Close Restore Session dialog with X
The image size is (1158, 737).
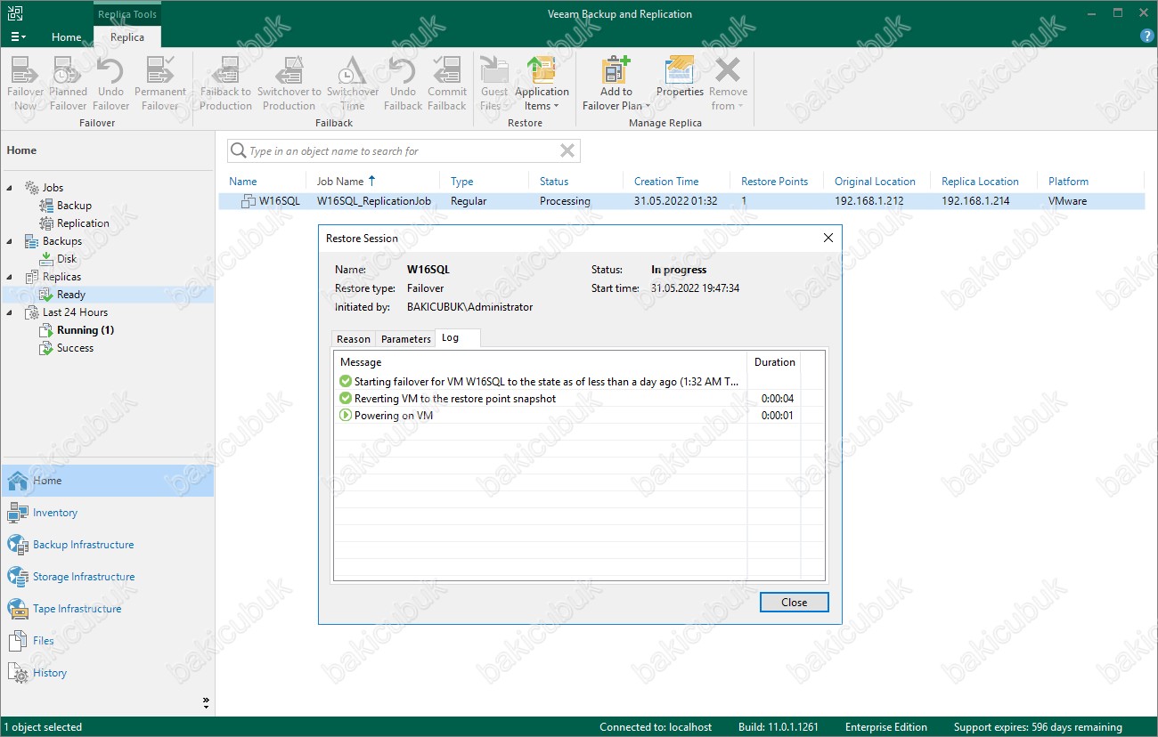point(828,239)
